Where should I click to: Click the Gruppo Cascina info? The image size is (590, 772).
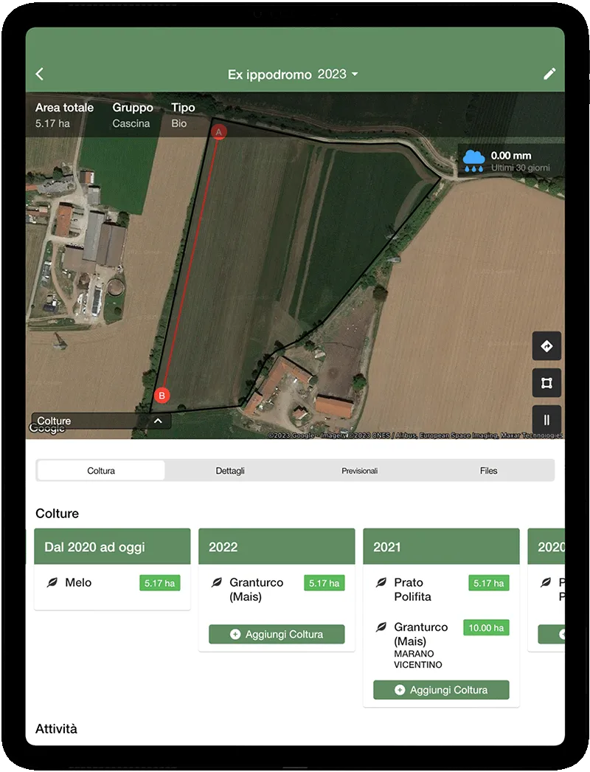[132, 115]
